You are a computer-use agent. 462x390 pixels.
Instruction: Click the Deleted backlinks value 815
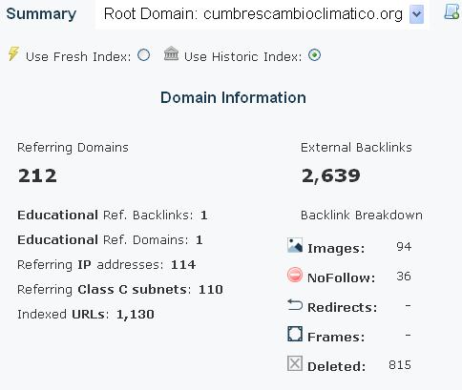click(x=400, y=365)
